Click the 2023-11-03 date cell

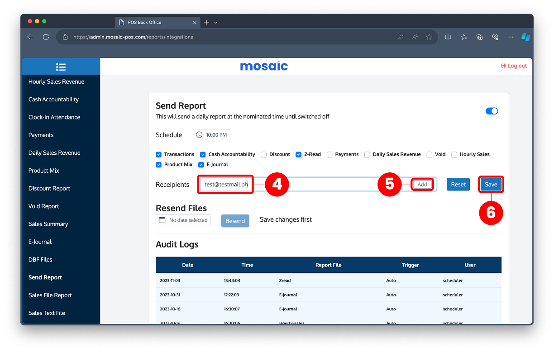coord(170,281)
